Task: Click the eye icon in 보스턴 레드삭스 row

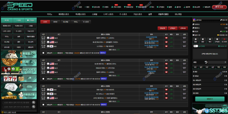Action: click(166, 64)
